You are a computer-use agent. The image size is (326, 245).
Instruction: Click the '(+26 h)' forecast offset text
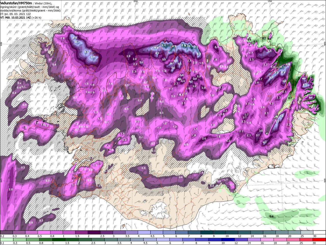(36, 18)
